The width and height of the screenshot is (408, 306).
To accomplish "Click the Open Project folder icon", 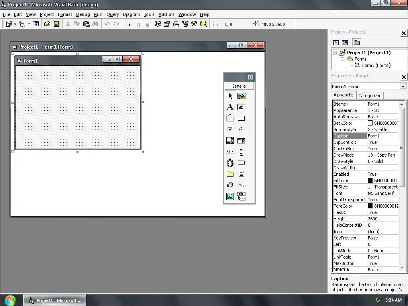I will pyautogui.click(x=47, y=24).
